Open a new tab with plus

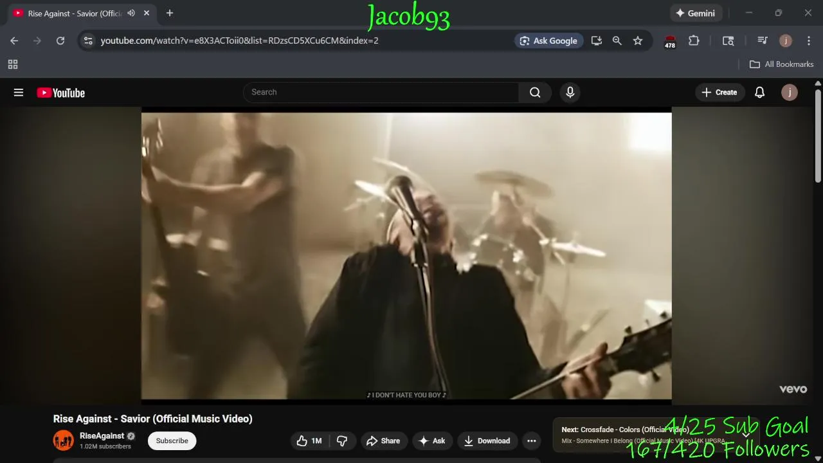click(x=170, y=13)
